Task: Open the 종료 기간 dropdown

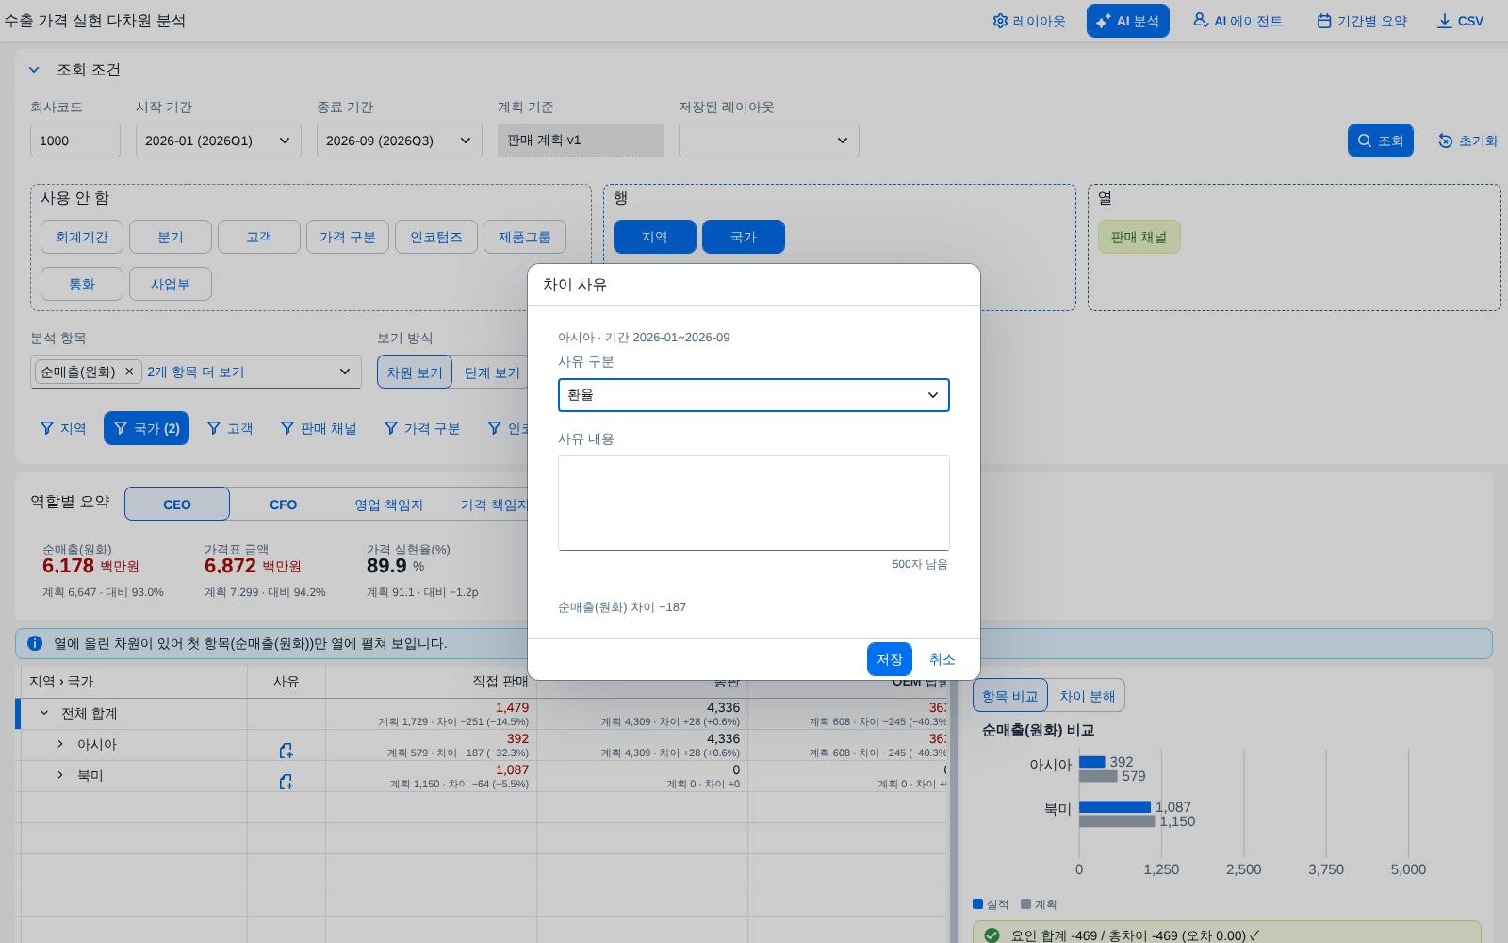Action: tap(400, 141)
